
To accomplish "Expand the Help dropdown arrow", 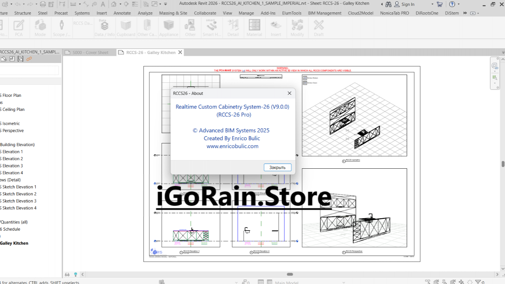I will click(459, 4).
